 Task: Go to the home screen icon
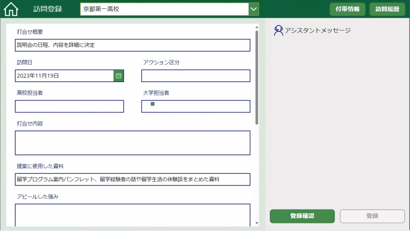tap(11, 9)
